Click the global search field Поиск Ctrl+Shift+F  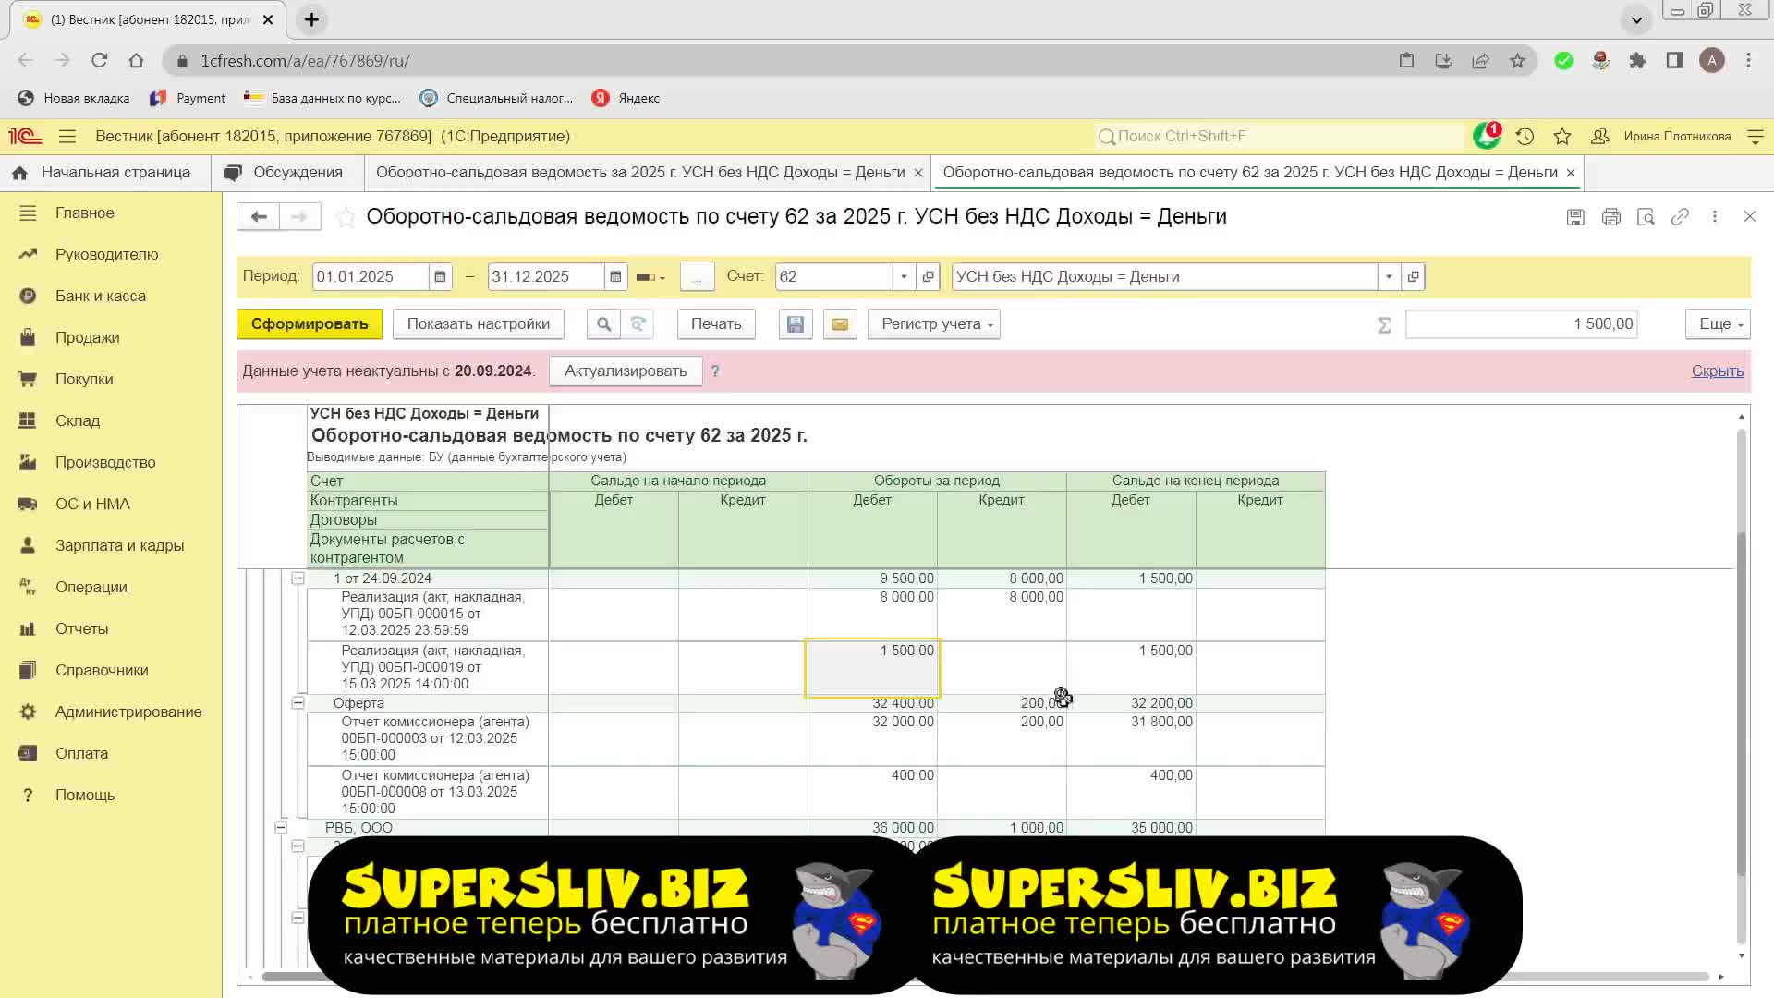1280,137
